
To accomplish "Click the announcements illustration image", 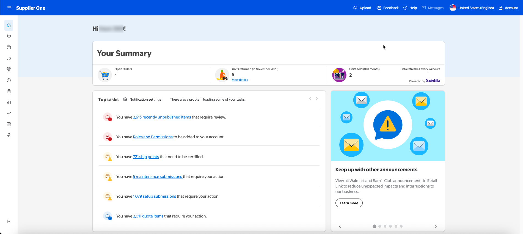I will [388, 126].
